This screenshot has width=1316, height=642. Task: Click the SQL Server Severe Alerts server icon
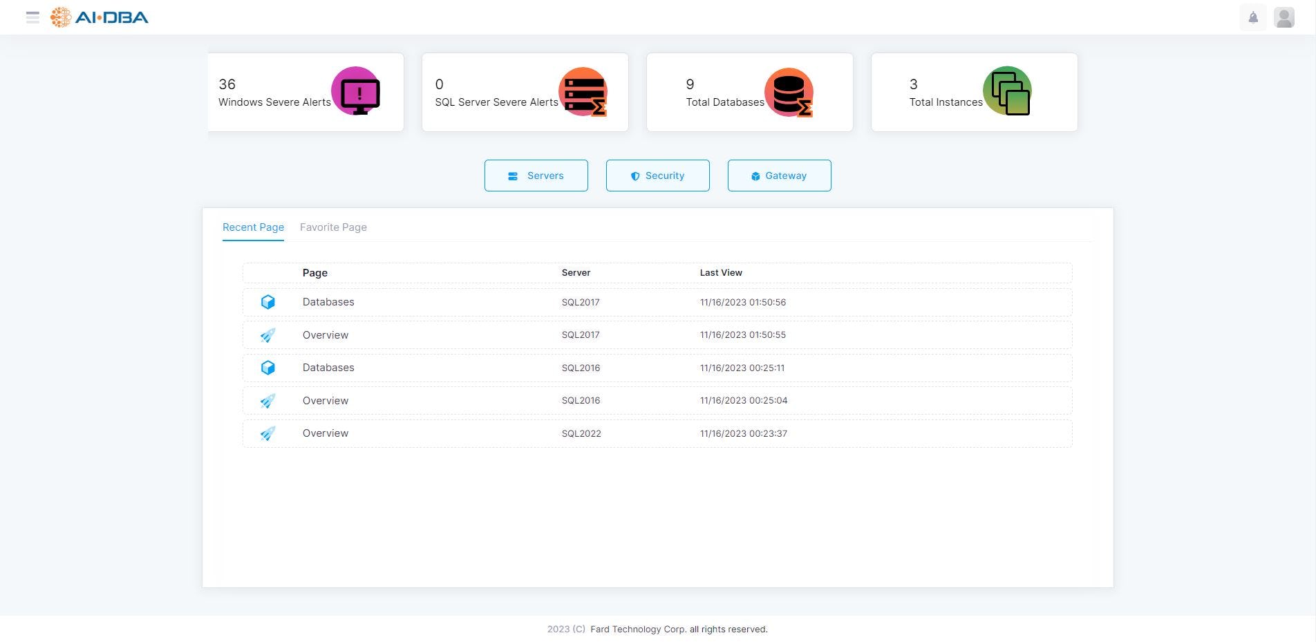click(x=583, y=92)
